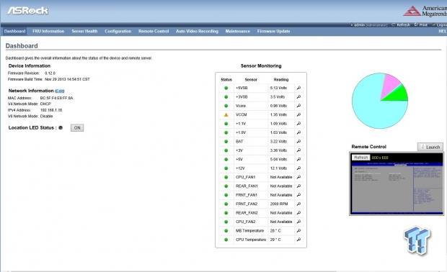Inspect the FRNT_FAN2 sensor magnifier icon
Screen dimensions: 447x272
[298, 204]
